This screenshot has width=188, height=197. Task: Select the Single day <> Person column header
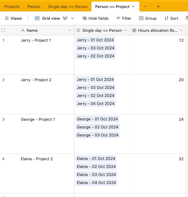point(102,30)
